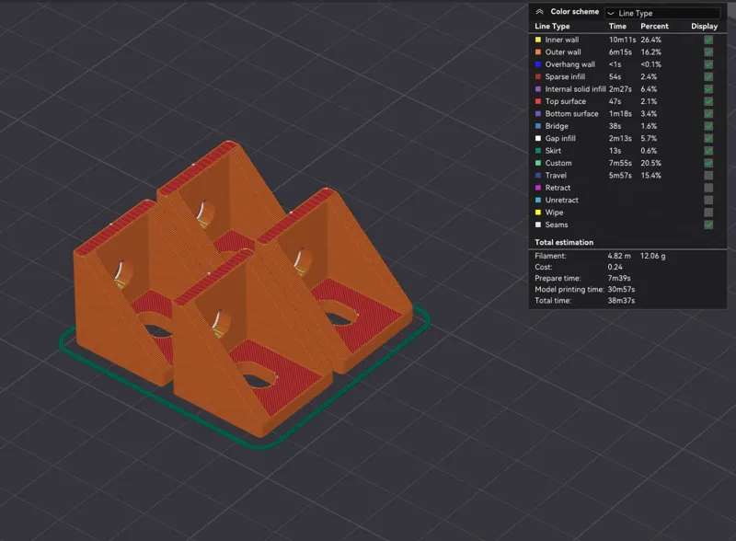Viewport: 736px width, 541px height.
Task: Open the Line Type color scheme dropdown
Action: coord(662,13)
